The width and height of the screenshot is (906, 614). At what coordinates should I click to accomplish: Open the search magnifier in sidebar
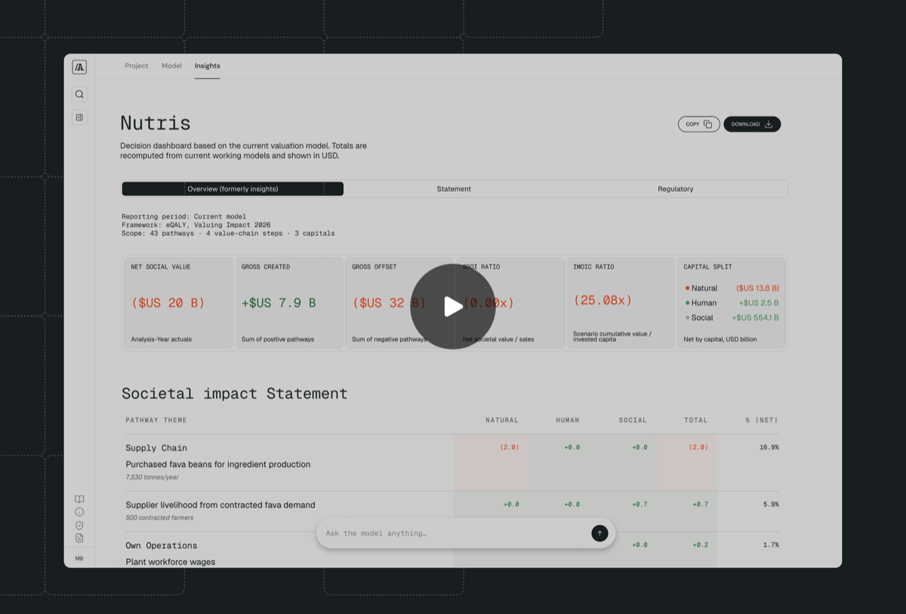[79, 94]
